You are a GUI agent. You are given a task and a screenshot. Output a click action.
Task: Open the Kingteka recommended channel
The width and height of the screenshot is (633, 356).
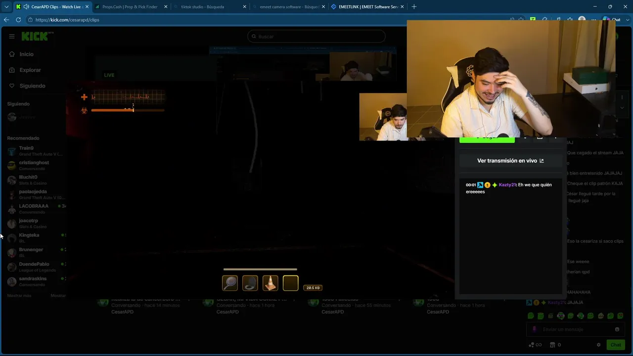pyautogui.click(x=37, y=238)
